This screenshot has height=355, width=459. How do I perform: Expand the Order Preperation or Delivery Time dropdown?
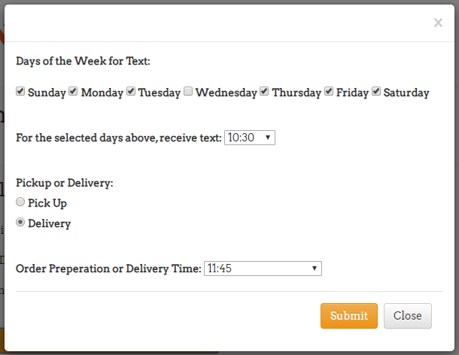(263, 269)
